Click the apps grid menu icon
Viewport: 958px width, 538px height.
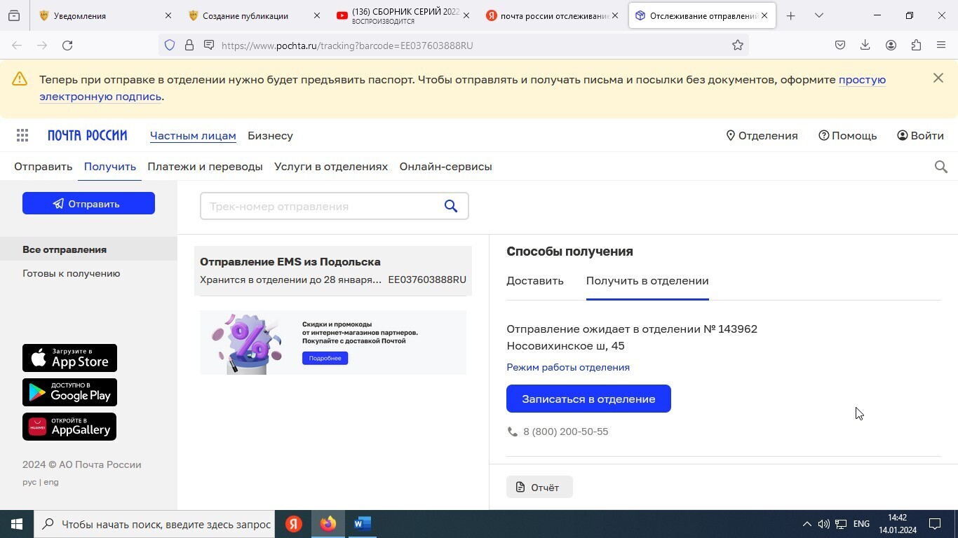pos(22,136)
